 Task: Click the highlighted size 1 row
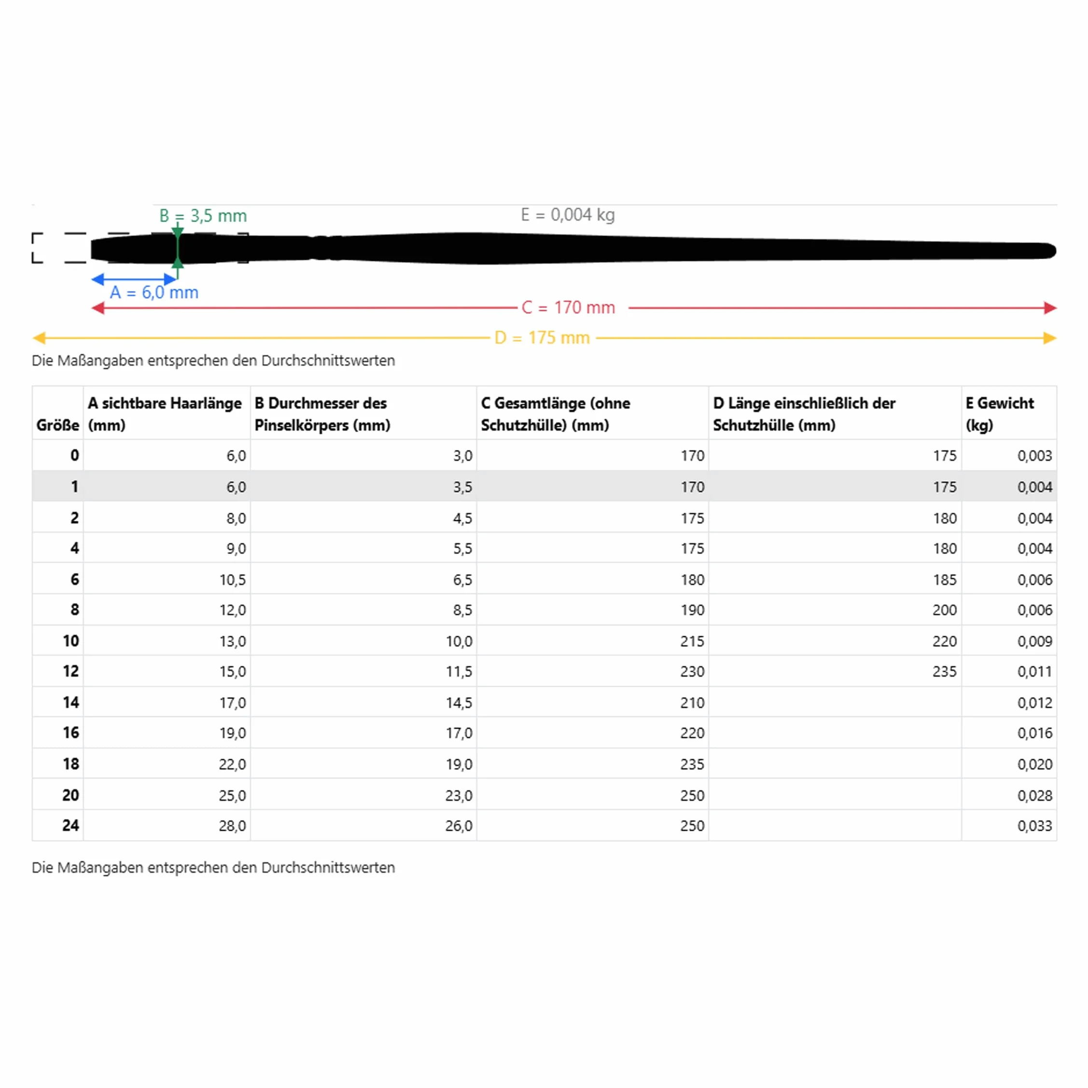[x=544, y=486]
